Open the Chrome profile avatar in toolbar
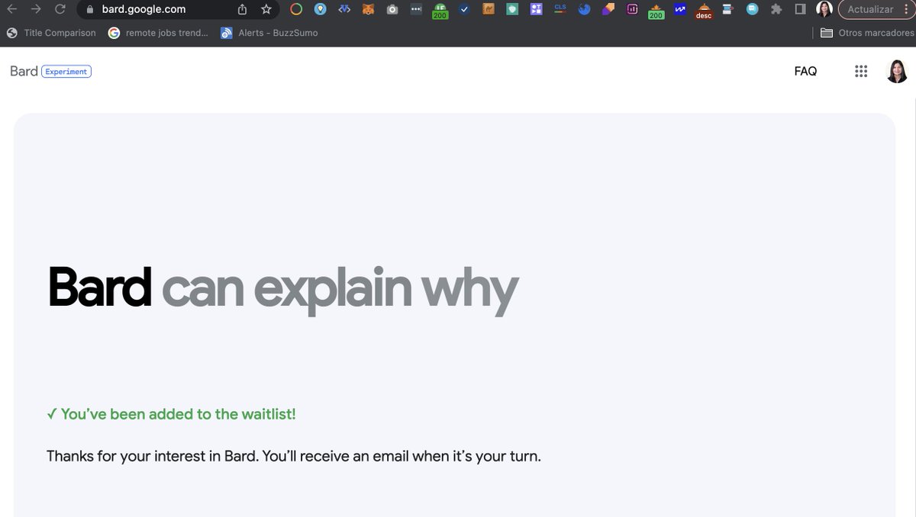Viewport: 916px width, 517px height. (824, 10)
